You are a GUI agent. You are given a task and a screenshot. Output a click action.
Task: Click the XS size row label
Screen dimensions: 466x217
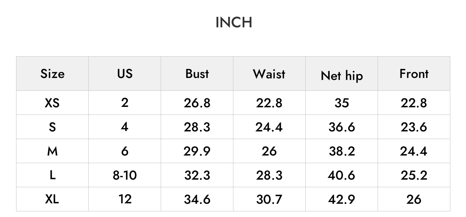(52, 103)
